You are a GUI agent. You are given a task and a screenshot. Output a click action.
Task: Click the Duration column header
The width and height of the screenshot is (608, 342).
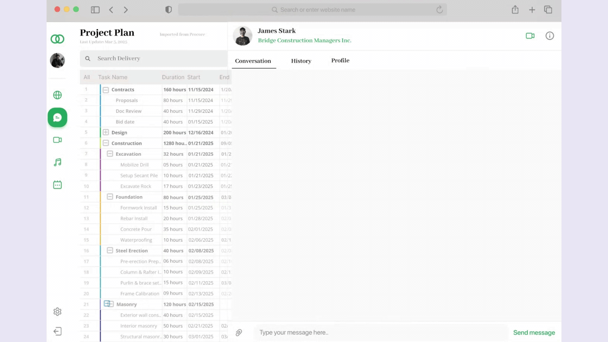tap(173, 77)
